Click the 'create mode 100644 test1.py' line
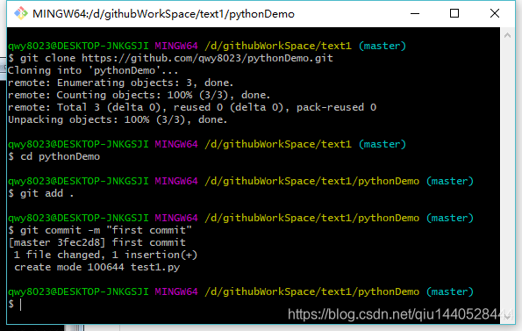Image resolution: width=522 pixels, height=331 pixels. point(97,268)
